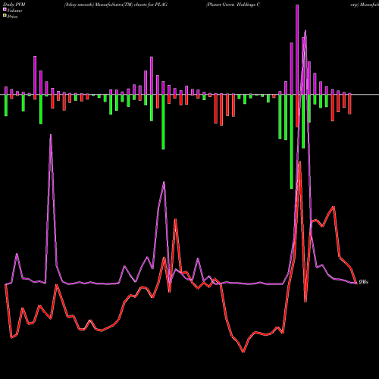Click the red-green Price legend swatch
This screenshot has height=379, width=379.
(x=5, y=16)
